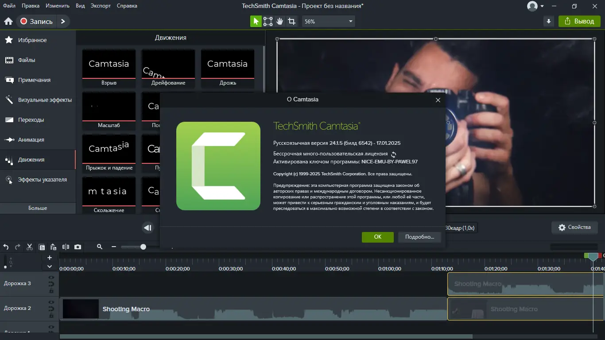Paste using the clipboard icon
Image resolution: width=605 pixels, height=340 pixels.
54,247
